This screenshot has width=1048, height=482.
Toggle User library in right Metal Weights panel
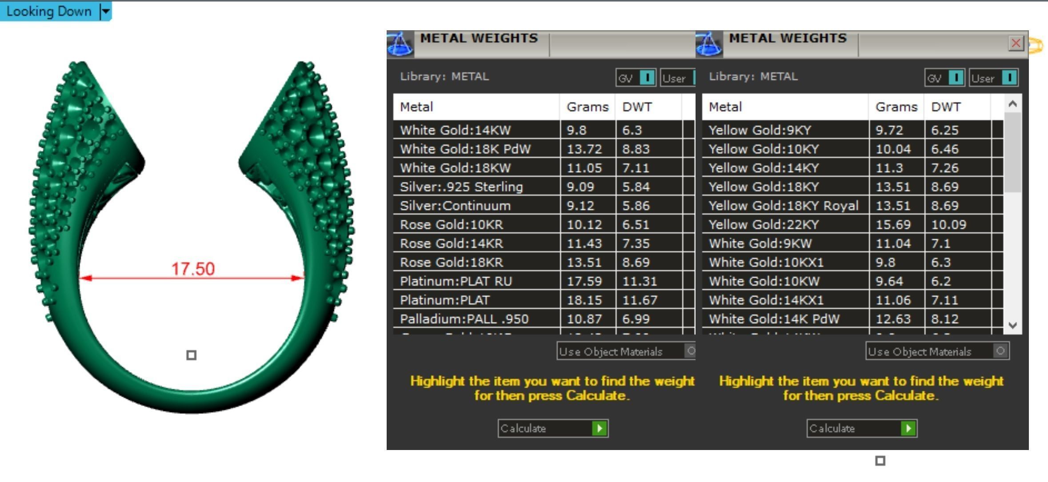(993, 78)
